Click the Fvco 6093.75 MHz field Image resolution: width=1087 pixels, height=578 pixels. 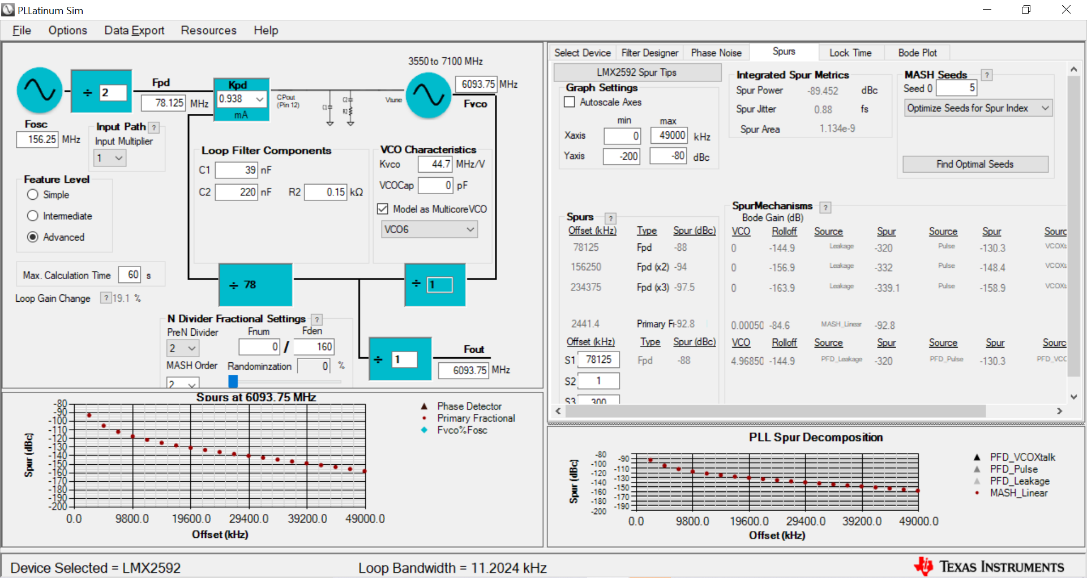[x=476, y=84]
